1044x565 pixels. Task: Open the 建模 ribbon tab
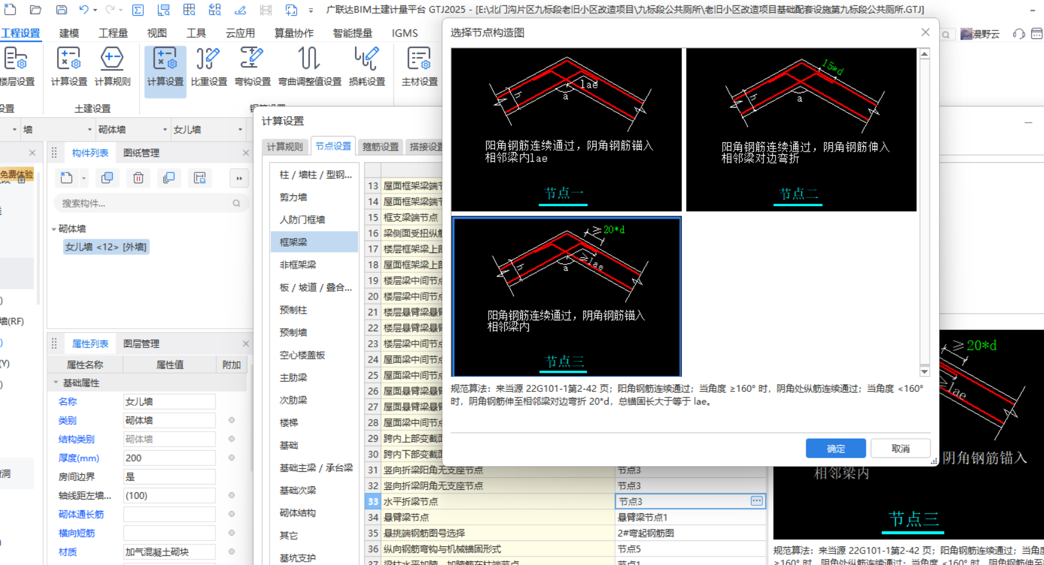coord(69,33)
